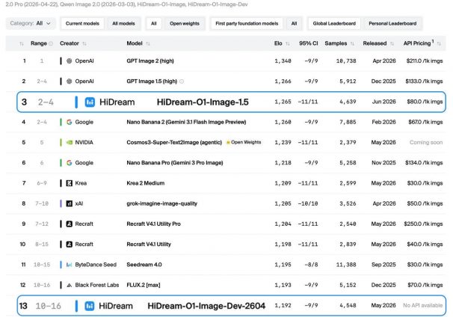Choose the All filter beside Open weights
This screenshot has height=317, width=453.
(154, 23)
